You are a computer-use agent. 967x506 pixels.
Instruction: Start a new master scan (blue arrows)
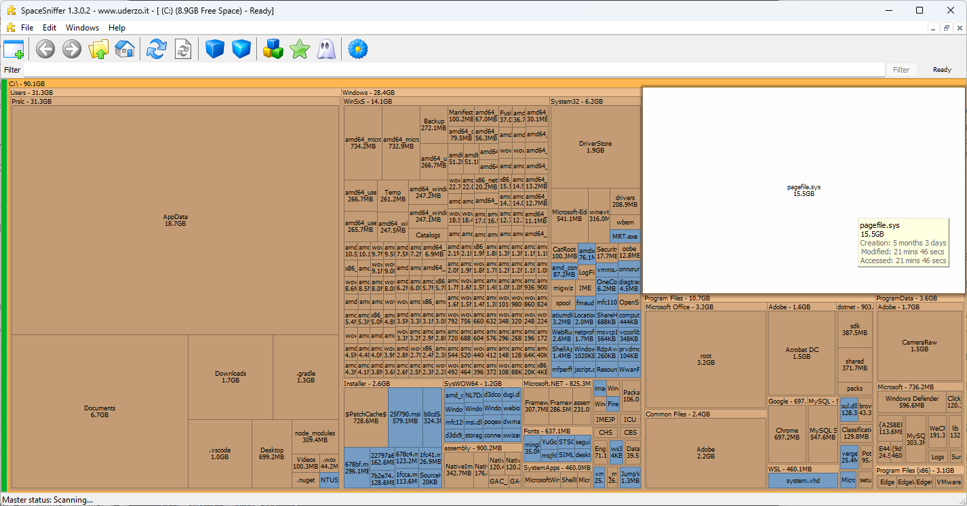click(x=157, y=49)
